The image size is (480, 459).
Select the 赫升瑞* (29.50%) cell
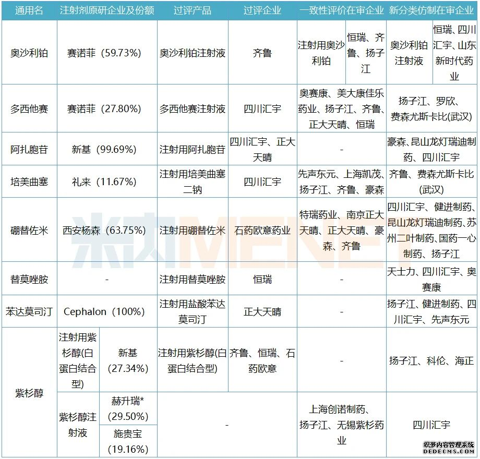click(x=128, y=408)
